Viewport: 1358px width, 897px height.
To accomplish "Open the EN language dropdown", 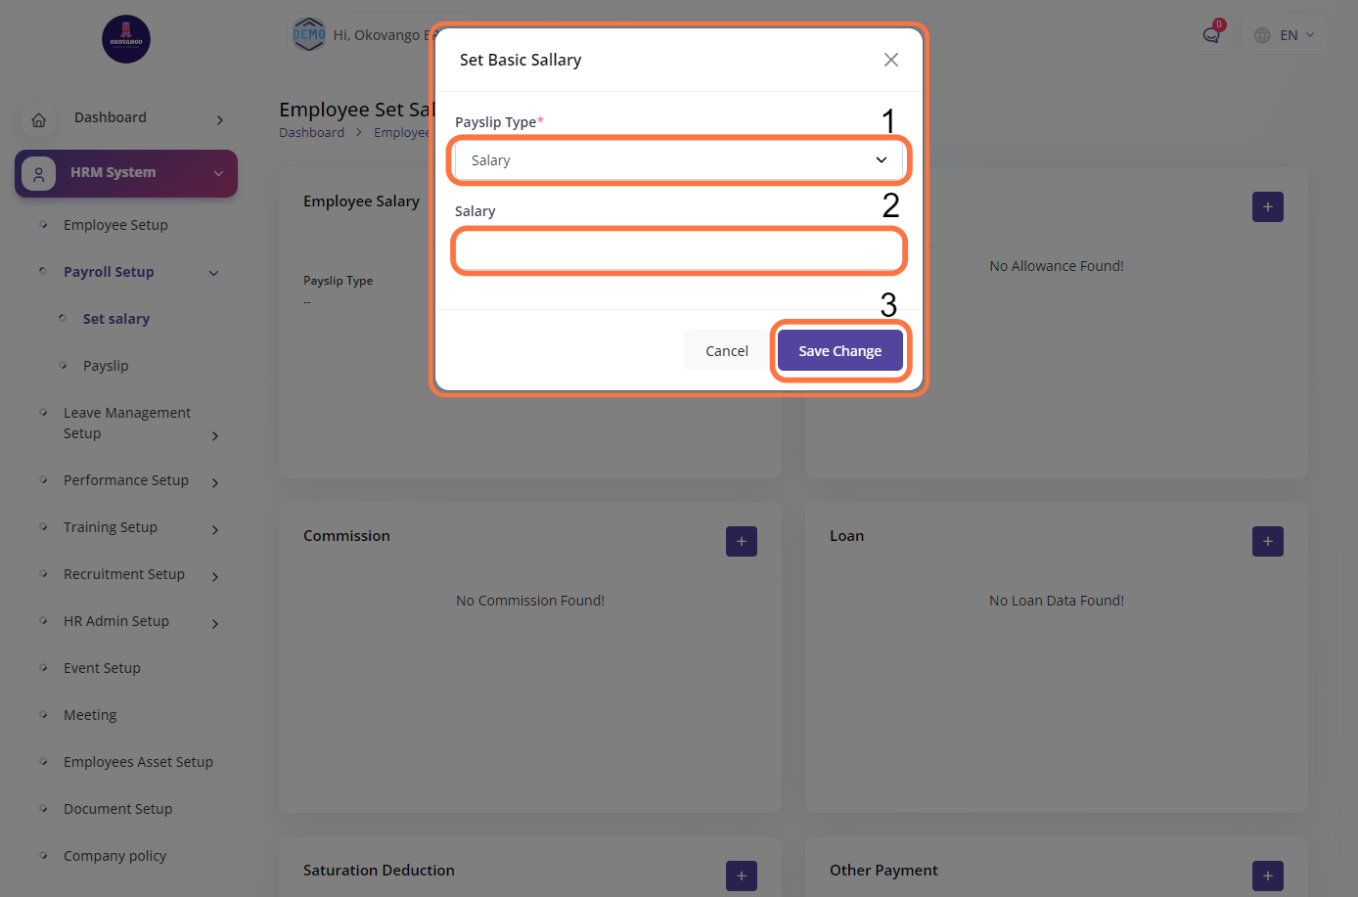I will coord(1286,35).
